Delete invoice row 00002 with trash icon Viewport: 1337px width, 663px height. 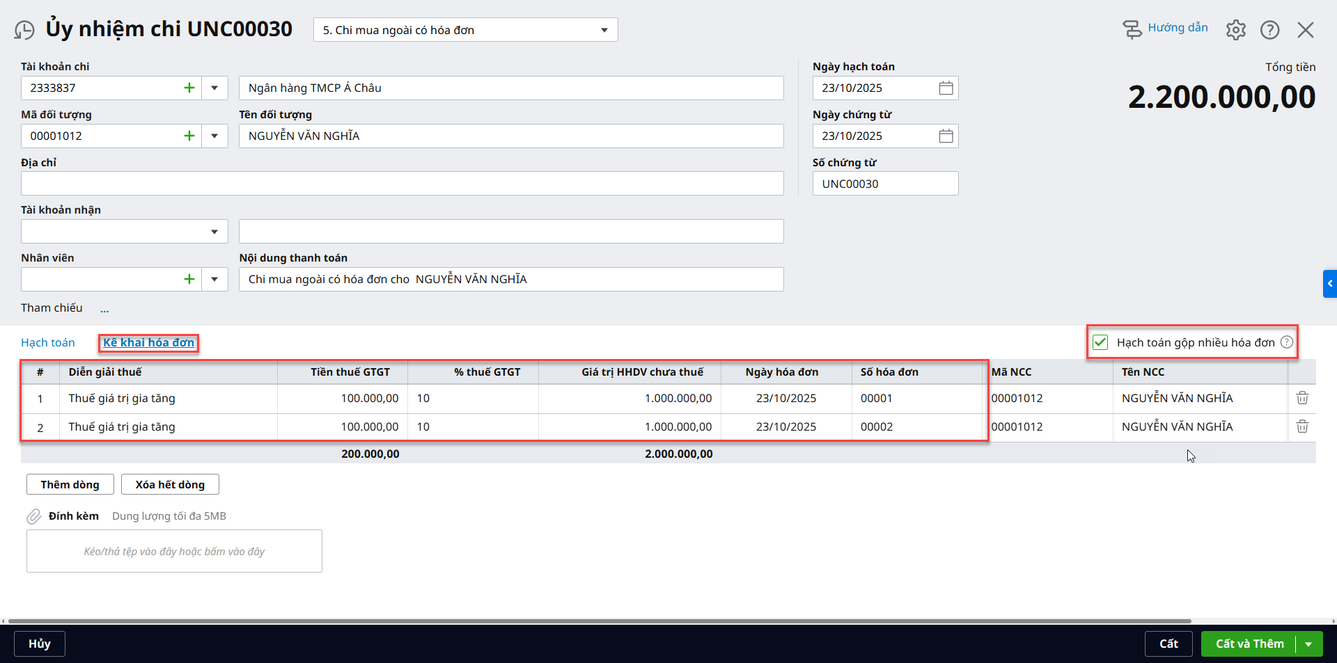pos(1301,426)
